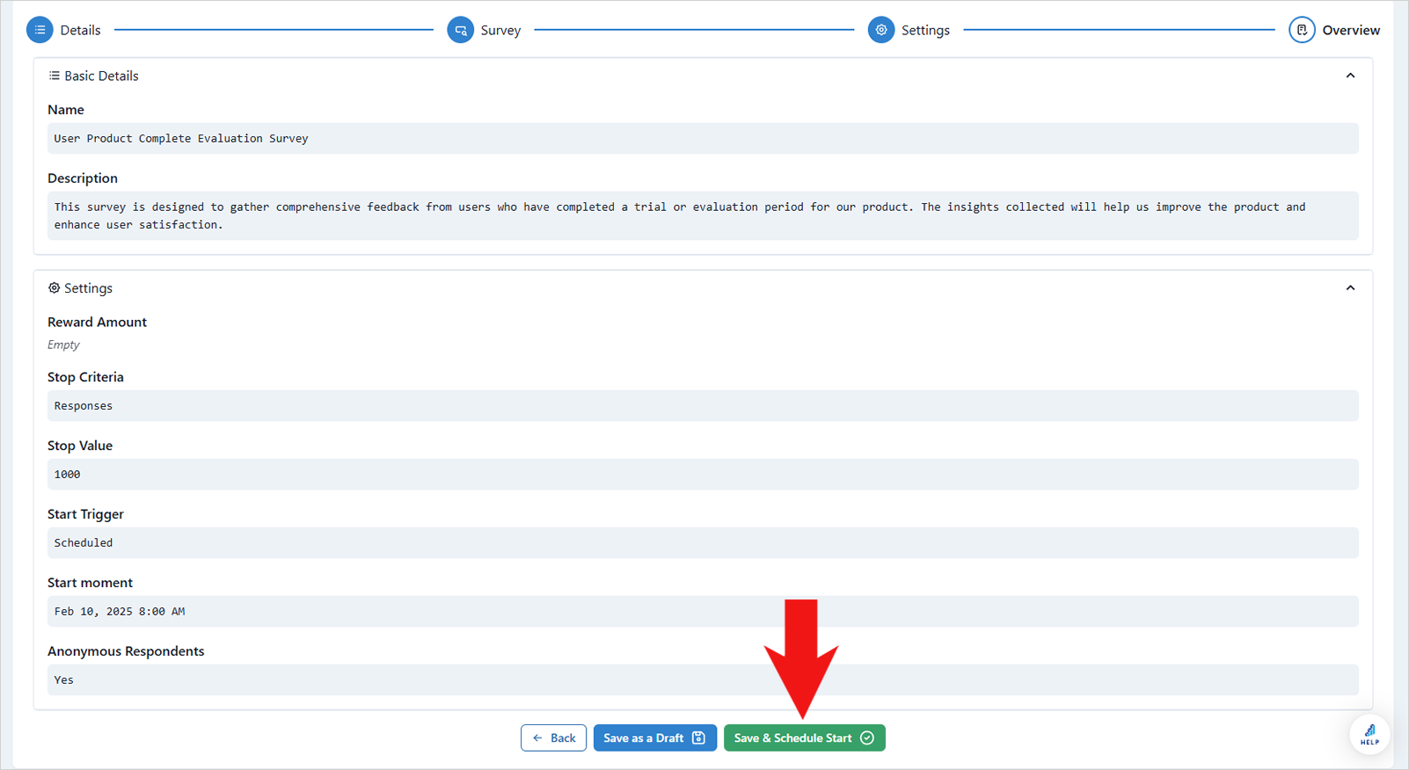This screenshot has height=770, width=1409.
Task: Click the Stop Value label
Action: [x=80, y=446]
